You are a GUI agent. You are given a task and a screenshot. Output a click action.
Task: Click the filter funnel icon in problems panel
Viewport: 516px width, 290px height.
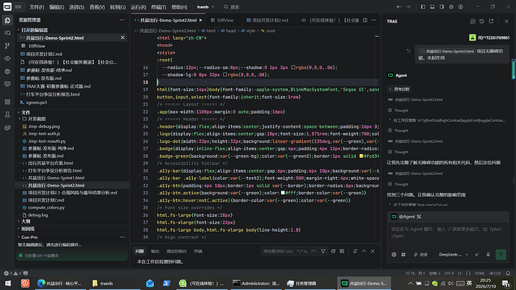point(323,251)
